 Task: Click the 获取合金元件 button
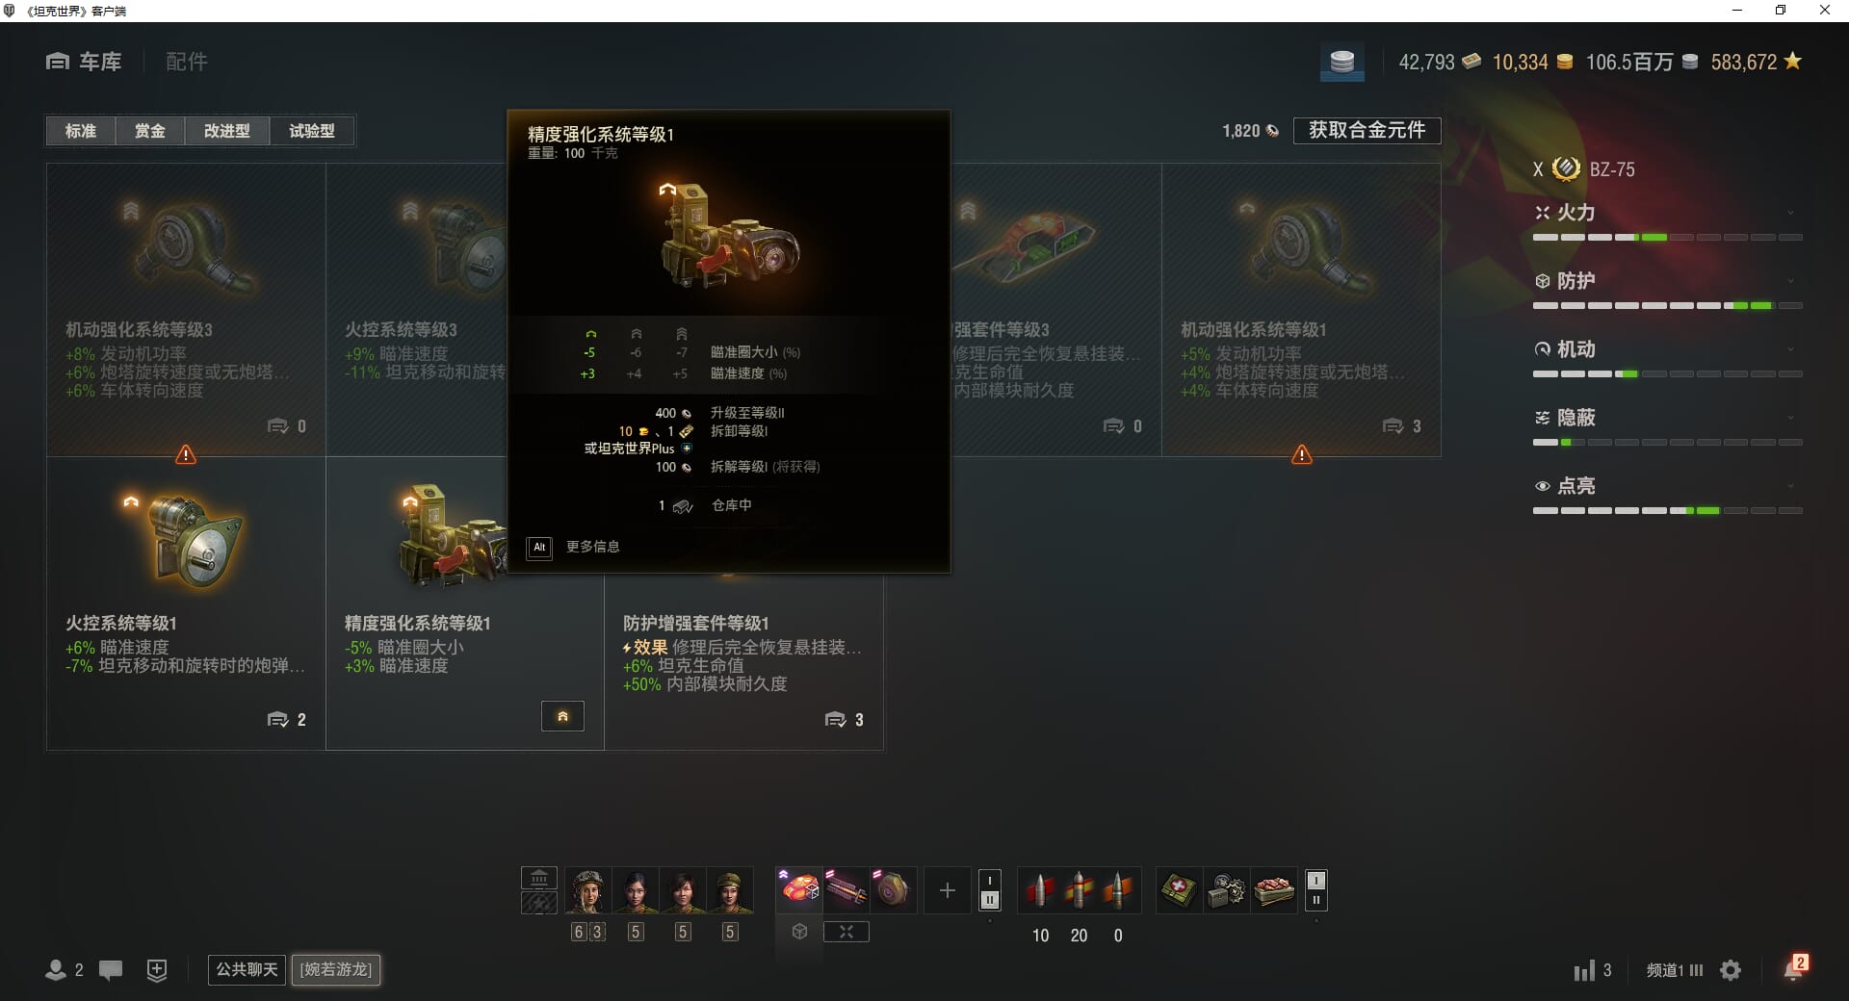coord(1367,131)
